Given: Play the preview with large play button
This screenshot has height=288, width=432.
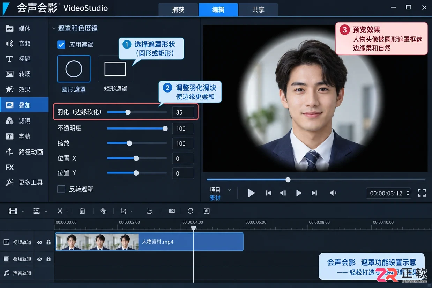Looking at the screenshot, I should point(251,193).
